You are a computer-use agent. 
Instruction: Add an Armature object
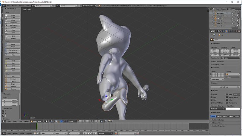pyautogui.click(x=12, y=79)
